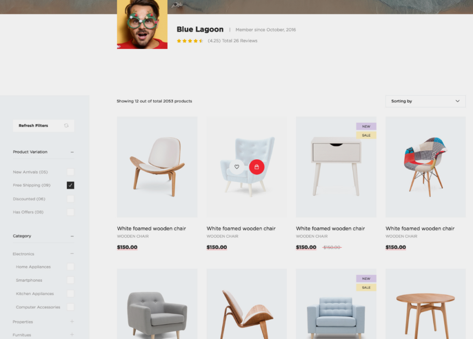
Task: Enable the New Arrivals (05) checkbox
Action: click(x=70, y=172)
